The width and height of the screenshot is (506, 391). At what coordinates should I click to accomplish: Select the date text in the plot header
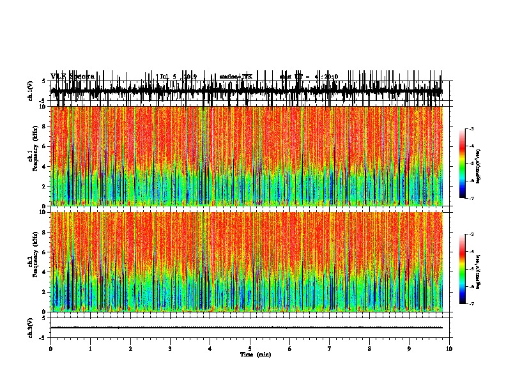pyautogui.click(x=178, y=77)
